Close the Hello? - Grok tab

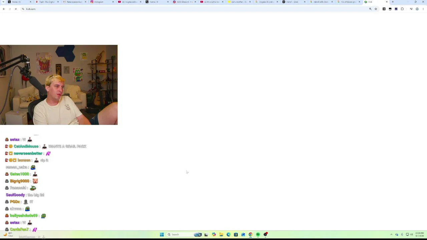pos(305,2)
